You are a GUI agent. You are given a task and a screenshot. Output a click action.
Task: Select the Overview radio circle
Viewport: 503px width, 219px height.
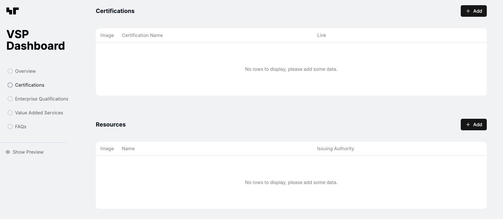[x=10, y=71]
